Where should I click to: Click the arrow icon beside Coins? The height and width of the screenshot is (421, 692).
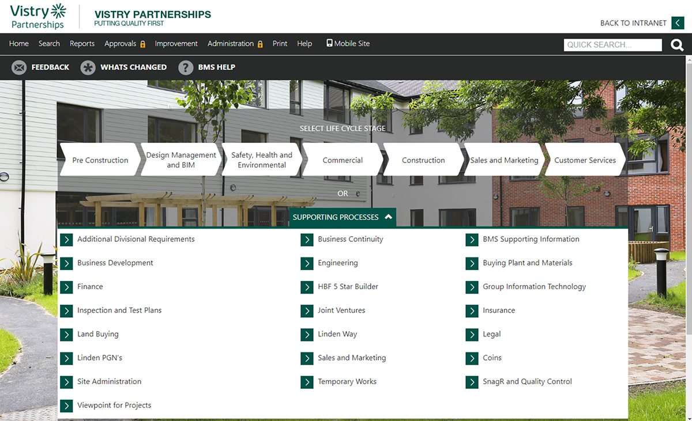pos(472,358)
